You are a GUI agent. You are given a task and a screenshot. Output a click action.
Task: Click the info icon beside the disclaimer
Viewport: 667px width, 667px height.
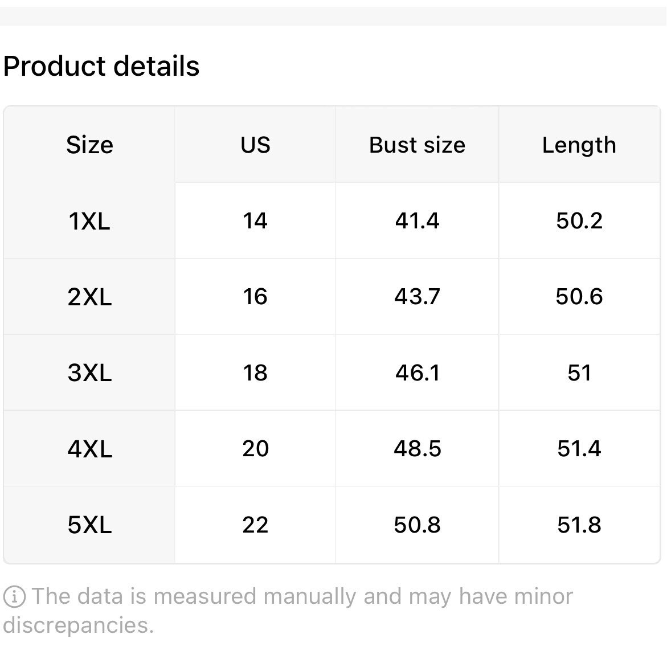(14, 596)
